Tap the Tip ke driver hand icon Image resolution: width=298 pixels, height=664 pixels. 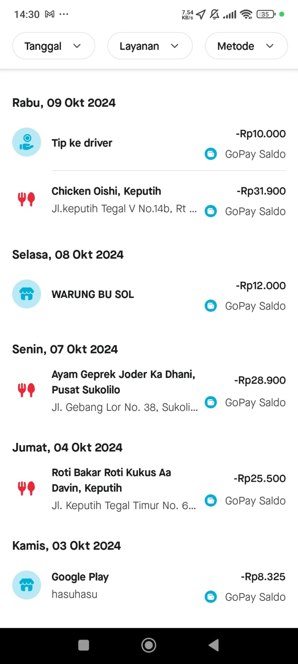click(x=26, y=142)
